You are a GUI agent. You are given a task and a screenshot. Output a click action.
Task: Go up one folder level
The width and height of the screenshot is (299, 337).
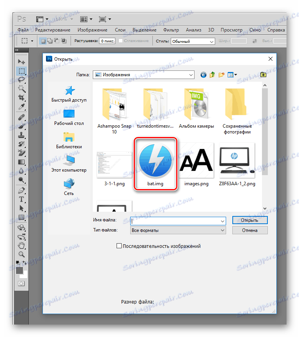(x=212, y=75)
